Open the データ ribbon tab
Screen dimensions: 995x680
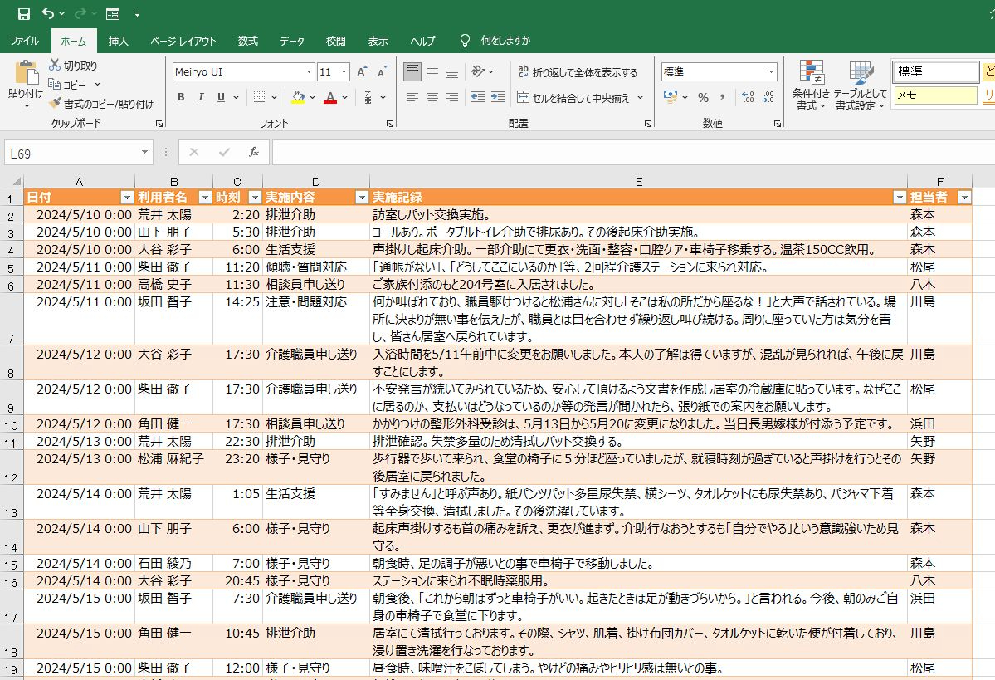pos(291,41)
